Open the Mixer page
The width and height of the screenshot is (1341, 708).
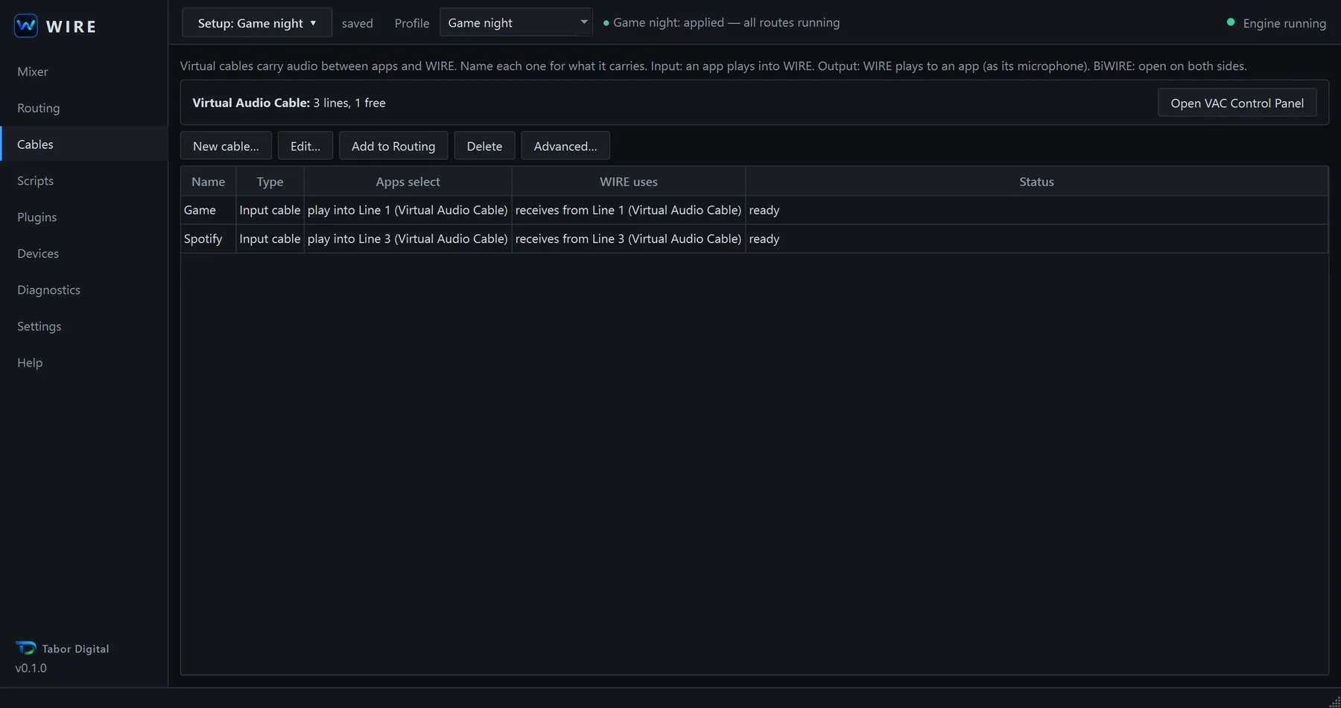[84, 71]
